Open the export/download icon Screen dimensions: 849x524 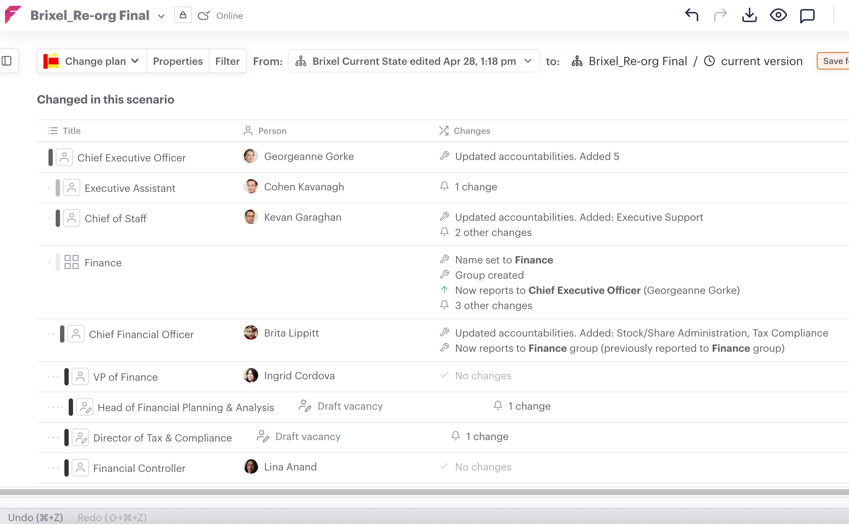[750, 15]
